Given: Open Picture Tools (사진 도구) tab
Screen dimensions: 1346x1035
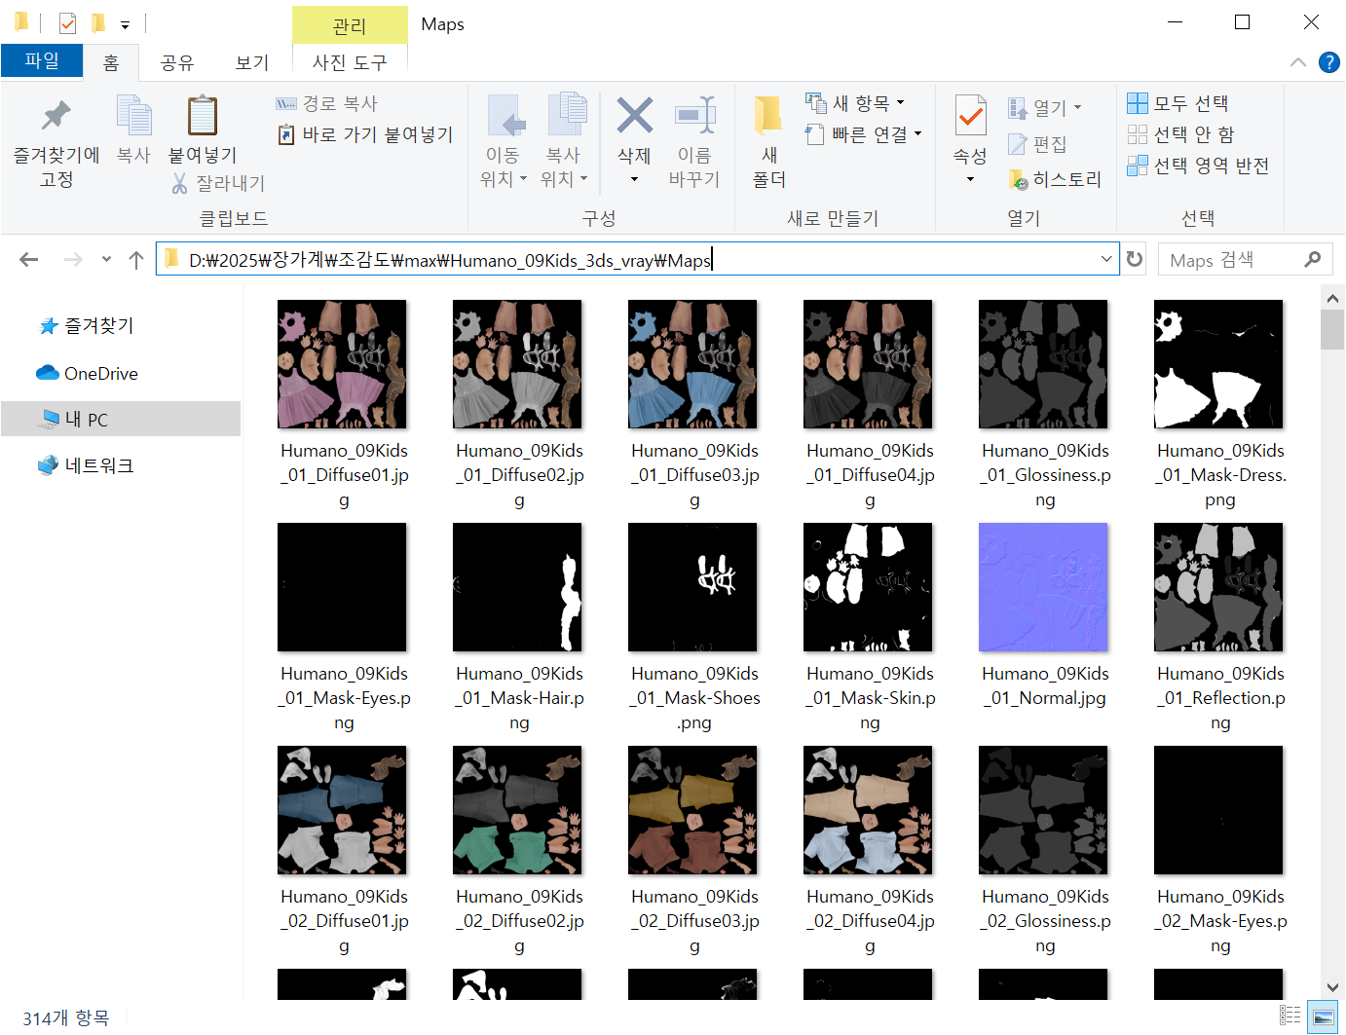Looking at the screenshot, I should coord(350,62).
